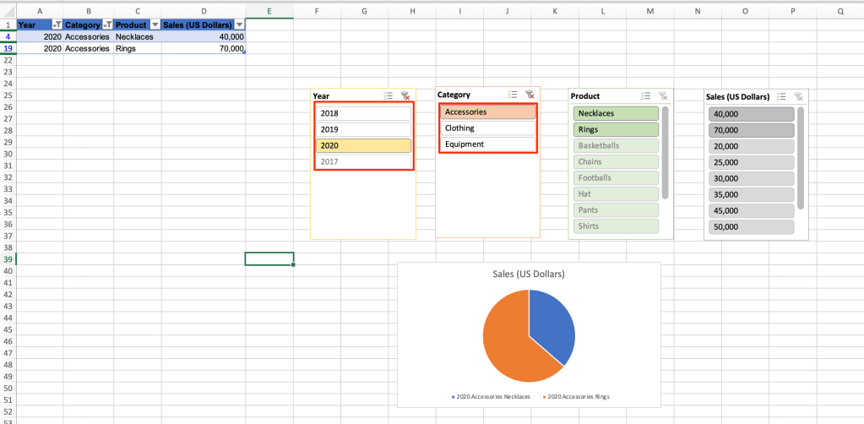This screenshot has width=864, height=424.
Task: Open the Sales (US Dollars) filter dropdown
Action: (x=239, y=24)
